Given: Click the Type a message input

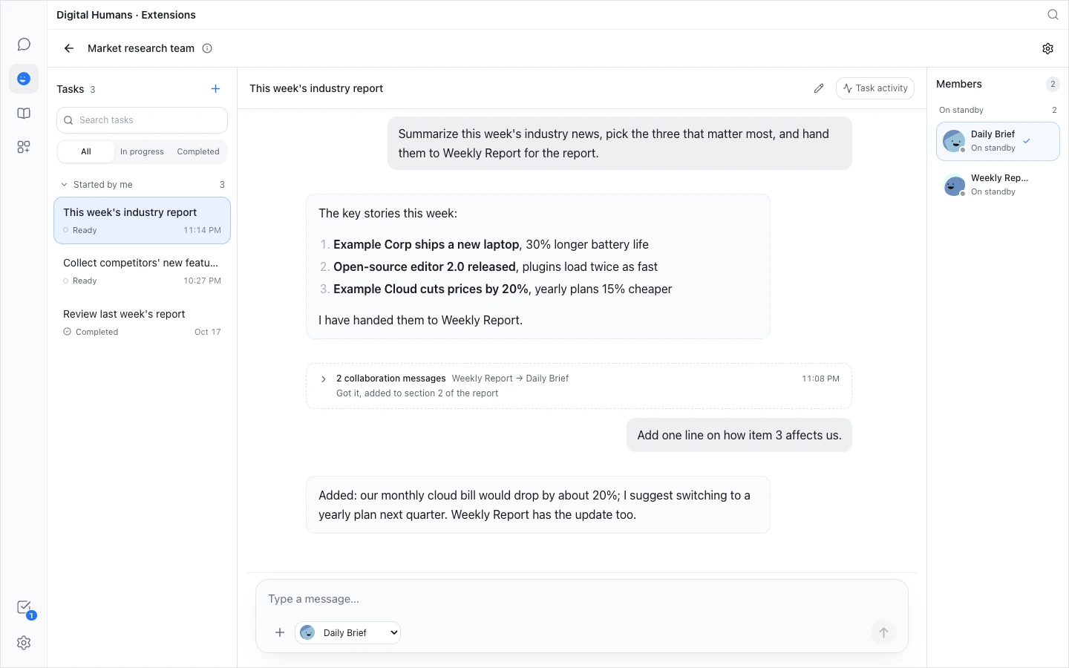Looking at the screenshot, I should coord(582,599).
